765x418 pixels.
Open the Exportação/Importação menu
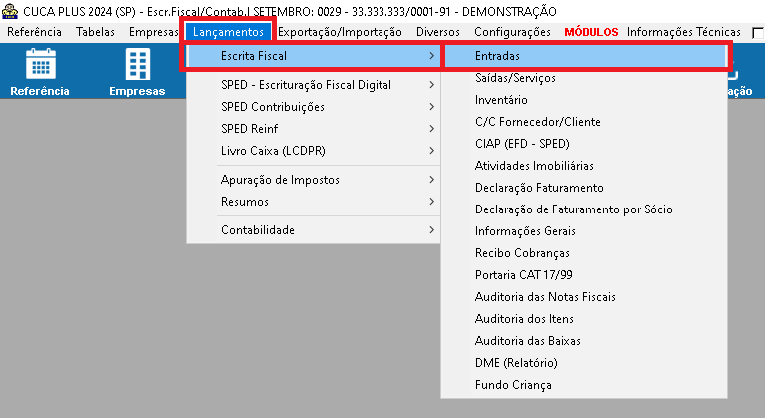pos(340,32)
